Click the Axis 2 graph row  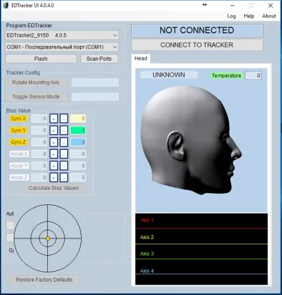pyautogui.click(x=202, y=237)
